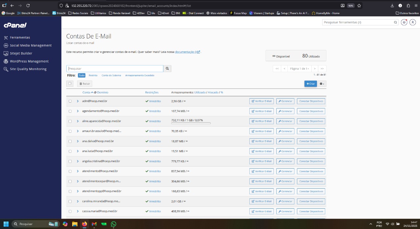Viewport: 420px width, 229px height.
Task: Click the search magnifier button beside Pesquisar field
Action: coord(167,69)
